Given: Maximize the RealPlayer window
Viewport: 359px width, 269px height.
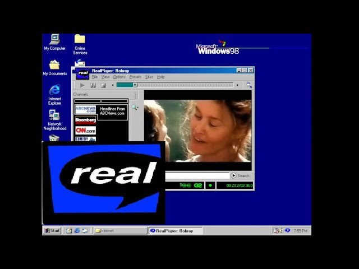Looking at the screenshot, I should click(245, 71).
